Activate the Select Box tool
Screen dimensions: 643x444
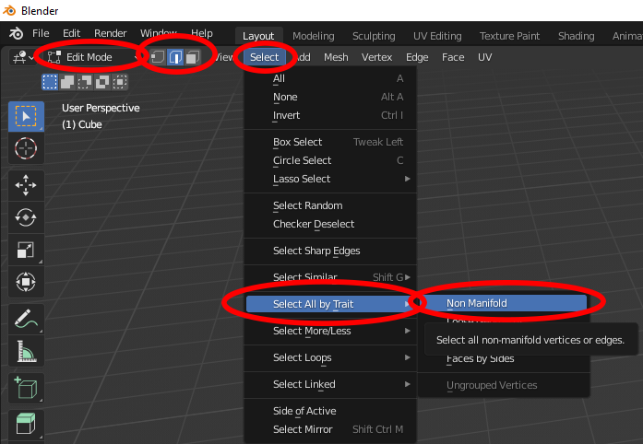click(x=26, y=117)
